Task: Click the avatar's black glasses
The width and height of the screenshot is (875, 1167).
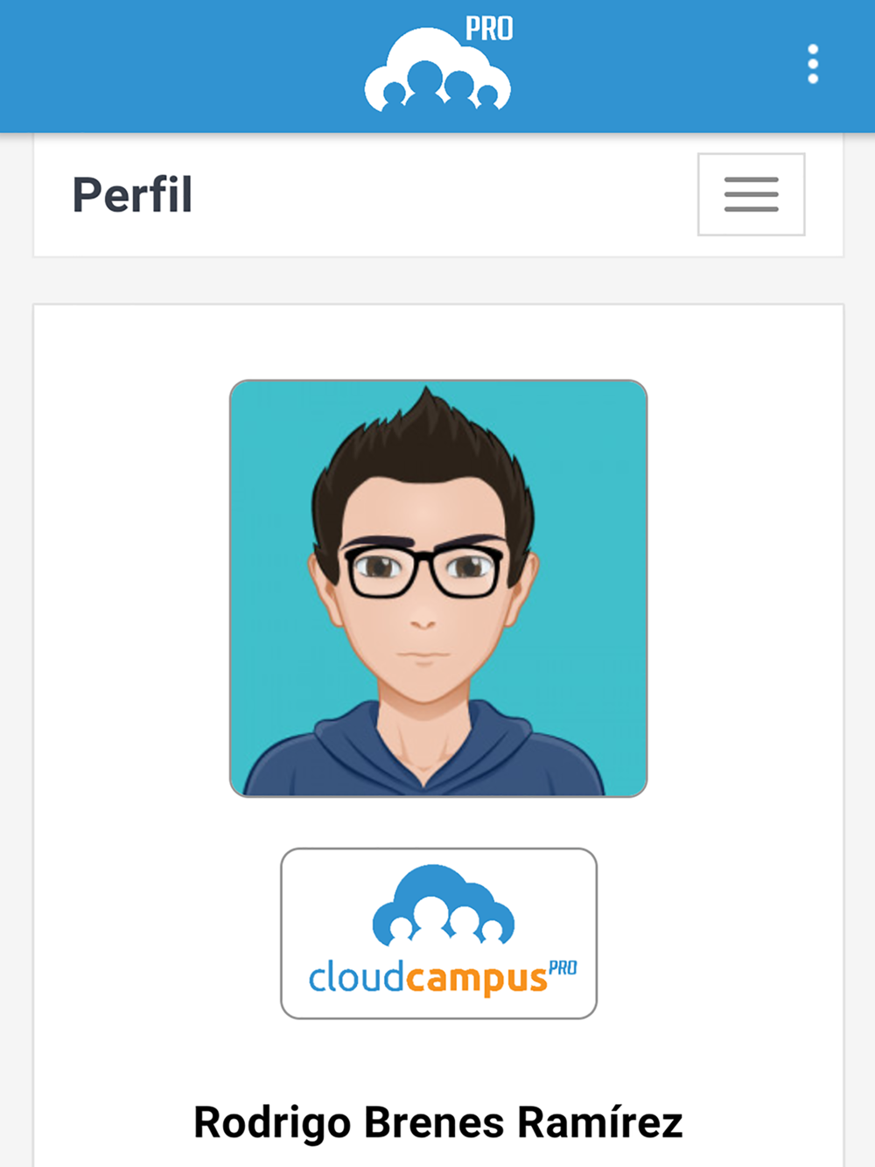Action: [x=423, y=570]
